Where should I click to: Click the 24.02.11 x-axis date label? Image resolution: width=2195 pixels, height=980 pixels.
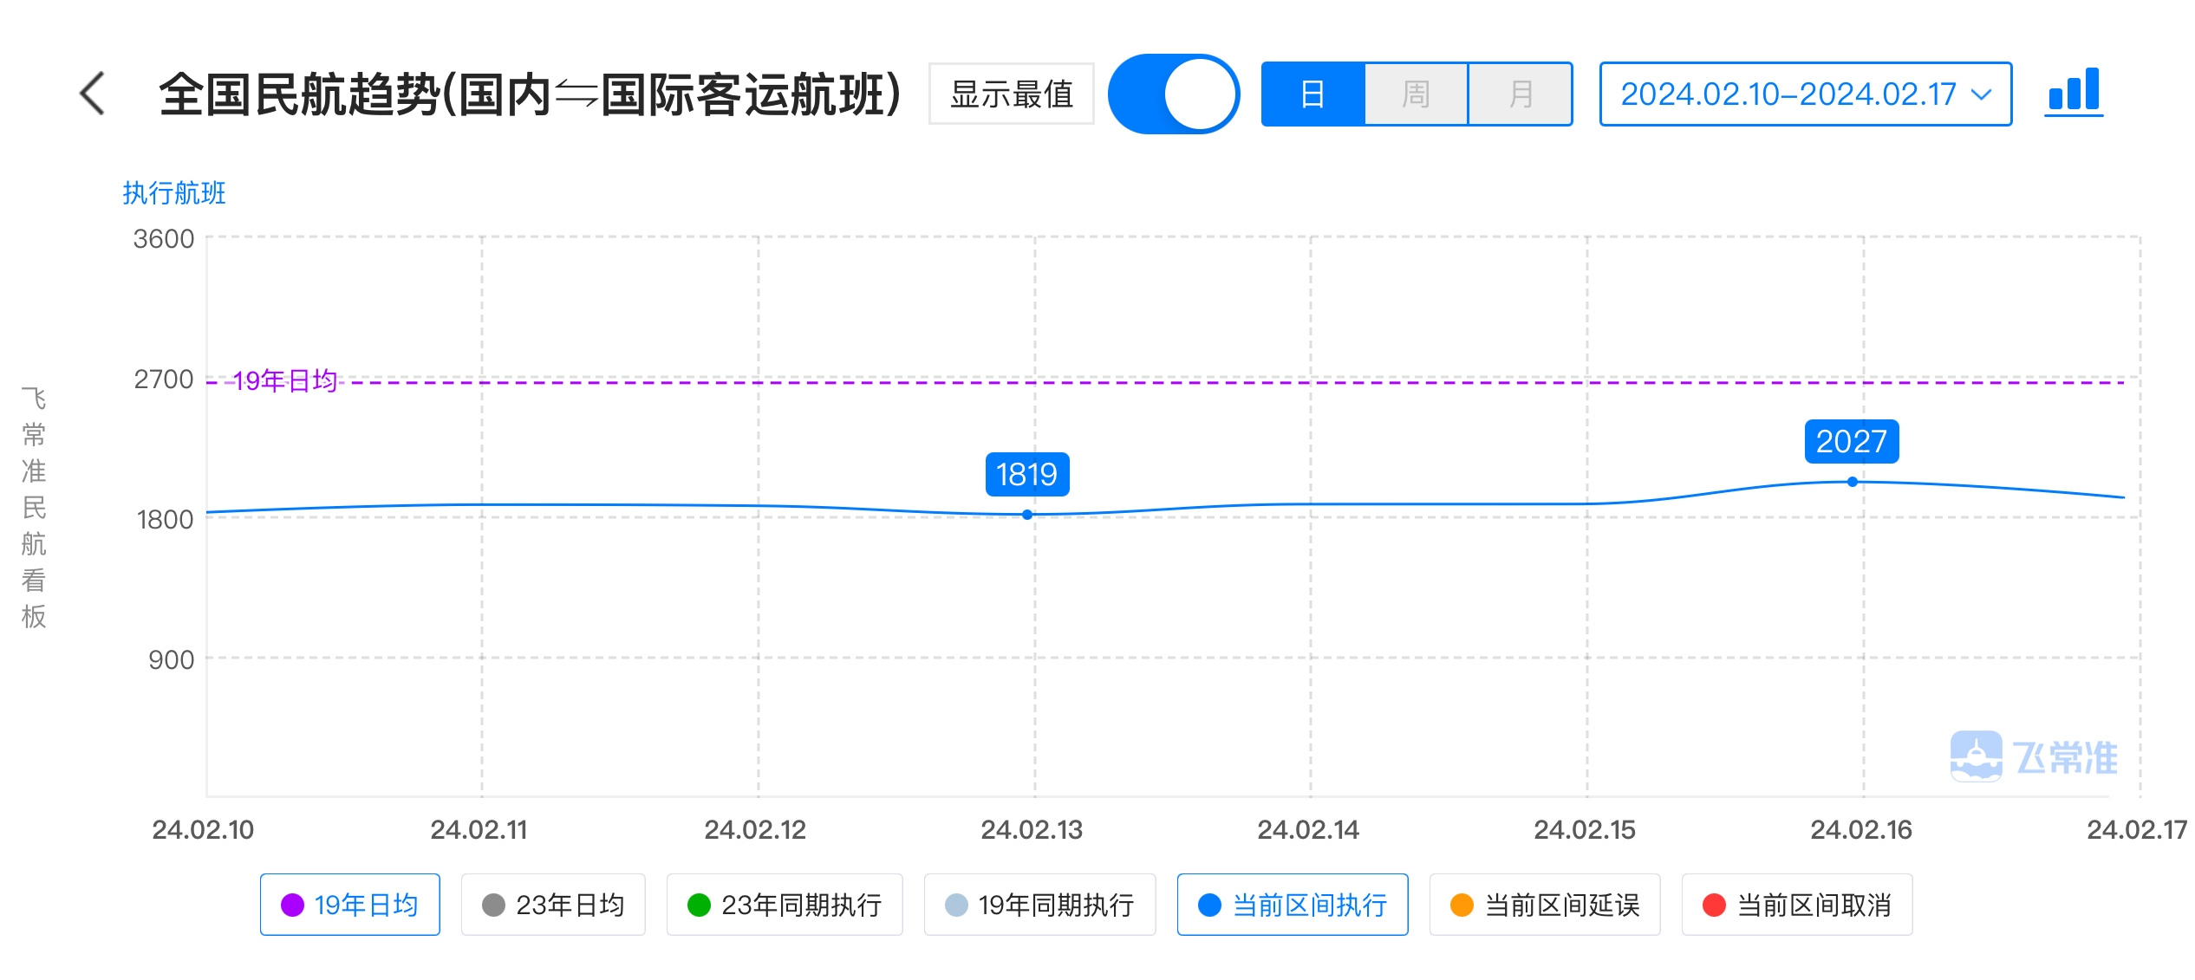[x=479, y=830]
